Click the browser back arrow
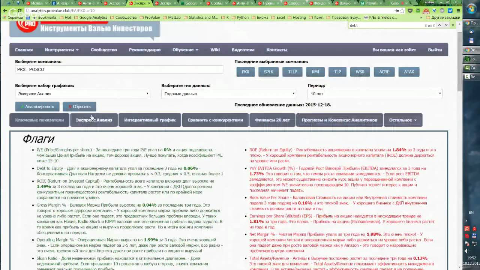Image resolution: width=480 pixels, height=270 pixels. click(x=5, y=11)
